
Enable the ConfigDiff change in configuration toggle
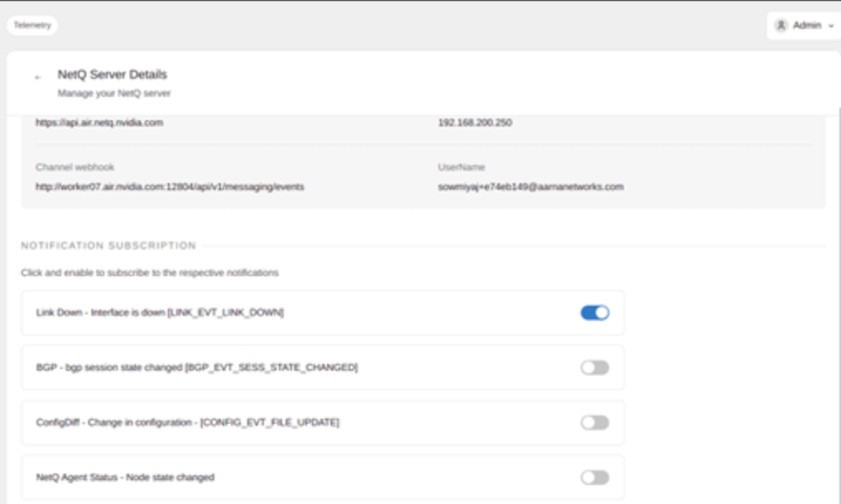595,423
